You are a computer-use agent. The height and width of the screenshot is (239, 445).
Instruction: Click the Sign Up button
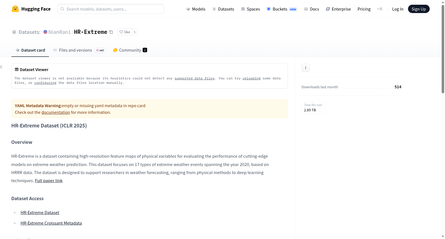(419, 9)
